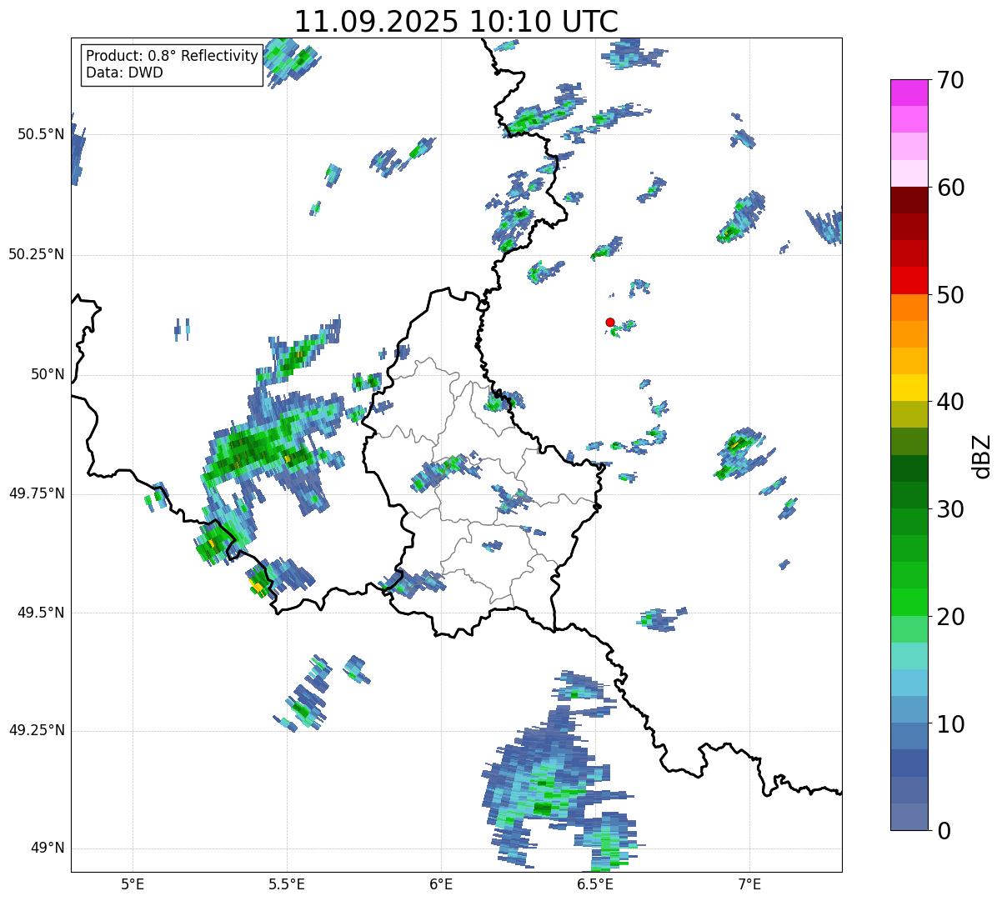Screen dimensions: 1002x901
Task: Click the 'Product: 0.8° Reflectivity' label
Action: [x=173, y=56]
